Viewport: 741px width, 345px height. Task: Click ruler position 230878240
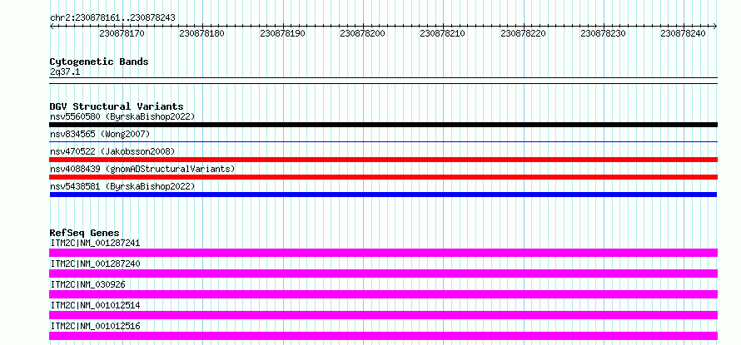pyautogui.click(x=684, y=33)
